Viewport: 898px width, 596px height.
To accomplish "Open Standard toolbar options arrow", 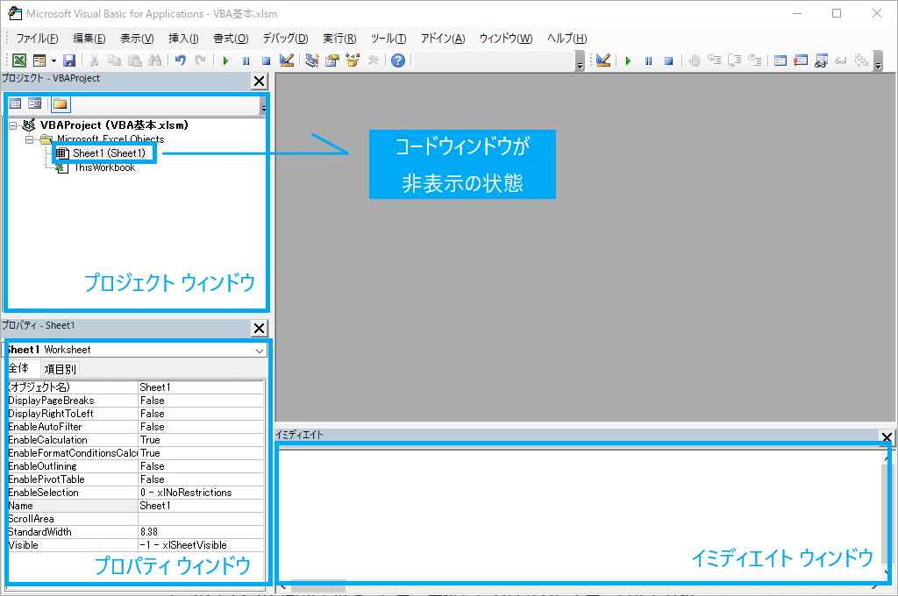I will tap(581, 62).
